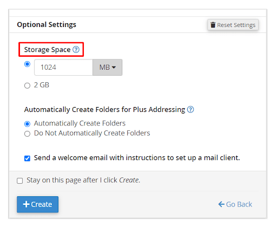Screen dimensions: 277x226
Task: Click the 1024 storage amount field
Action: [63, 67]
